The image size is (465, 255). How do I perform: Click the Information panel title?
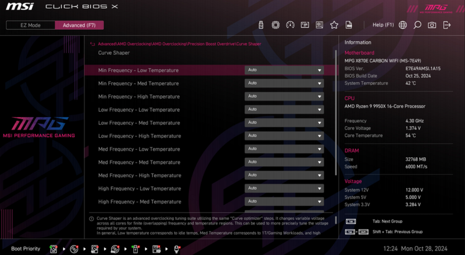tap(358, 42)
